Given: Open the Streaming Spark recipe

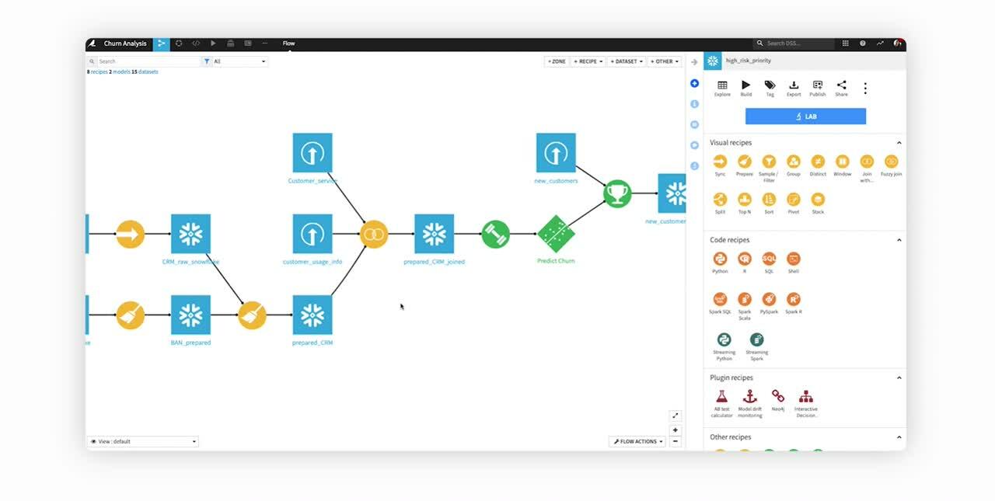Looking at the screenshot, I should (x=756, y=339).
